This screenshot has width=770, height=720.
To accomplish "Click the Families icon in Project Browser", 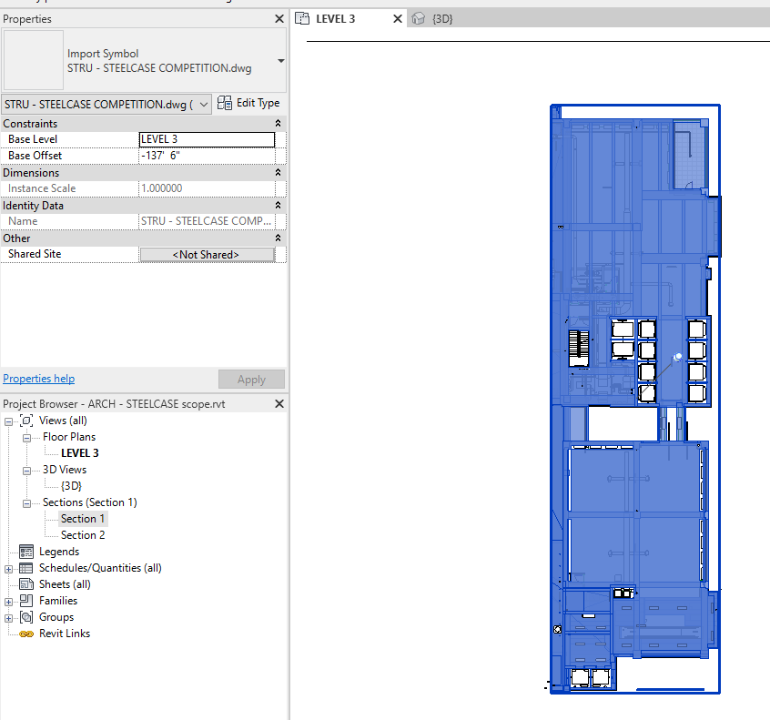I will click(x=25, y=600).
